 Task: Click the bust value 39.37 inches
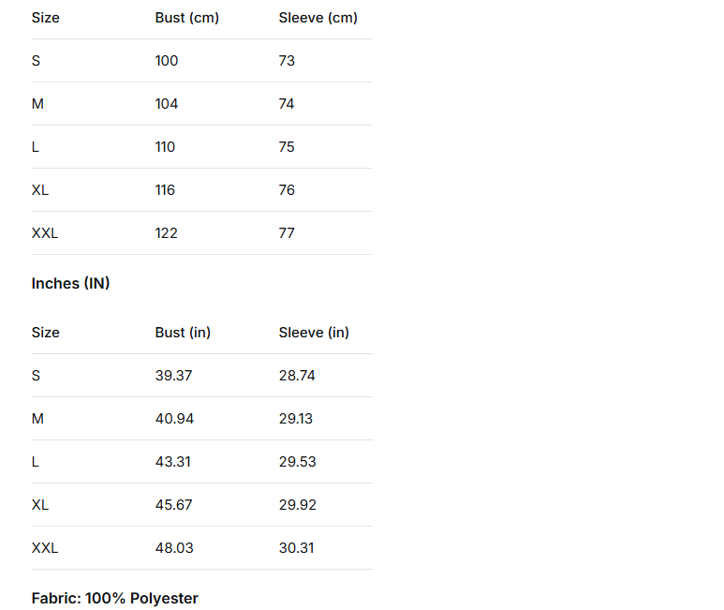click(x=173, y=376)
